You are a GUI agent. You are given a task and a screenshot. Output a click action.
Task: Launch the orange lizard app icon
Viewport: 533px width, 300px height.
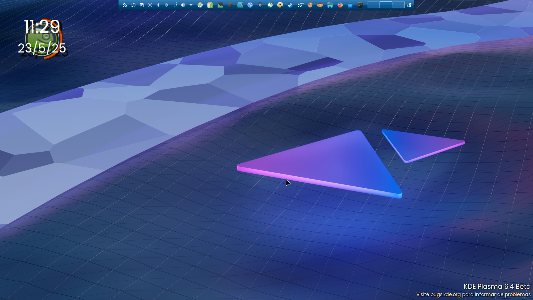310,5
